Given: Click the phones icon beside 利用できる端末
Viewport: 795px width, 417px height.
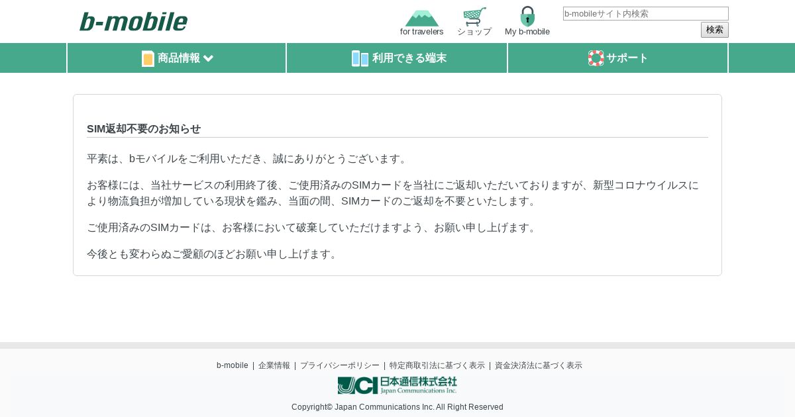Looking at the screenshot, I should pos(360,58).
